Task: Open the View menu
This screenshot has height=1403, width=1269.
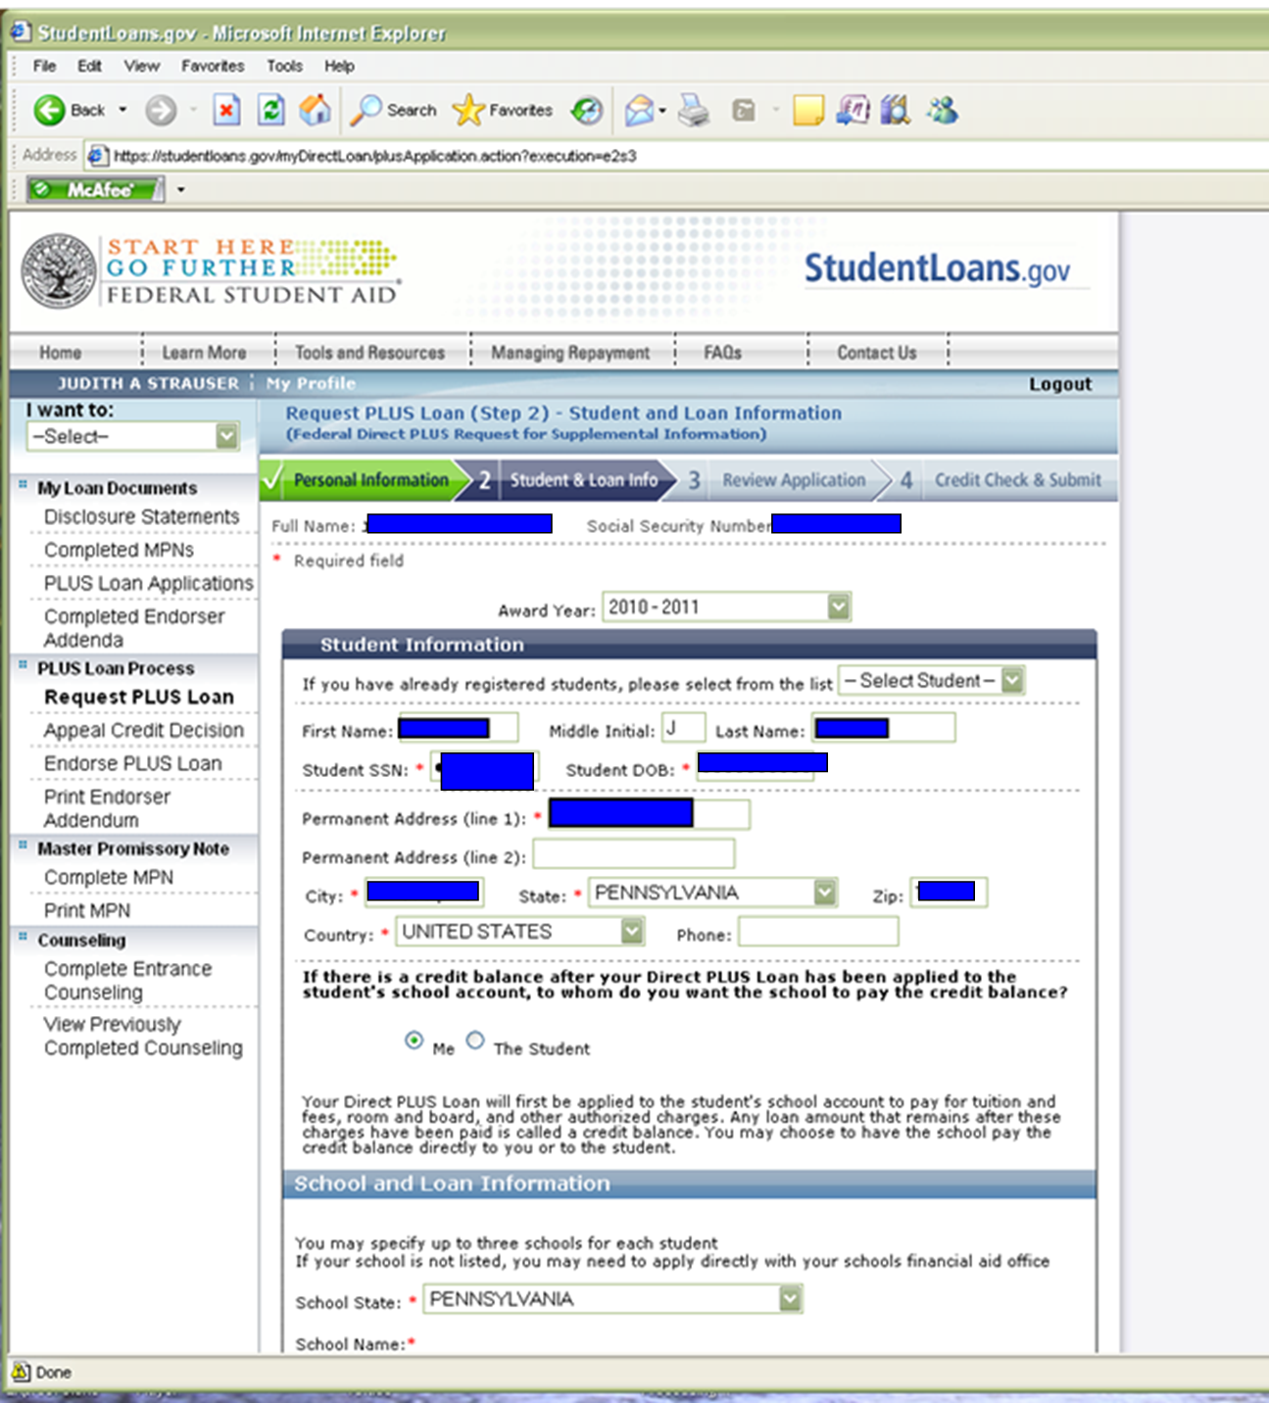Action: coord(141,66)
